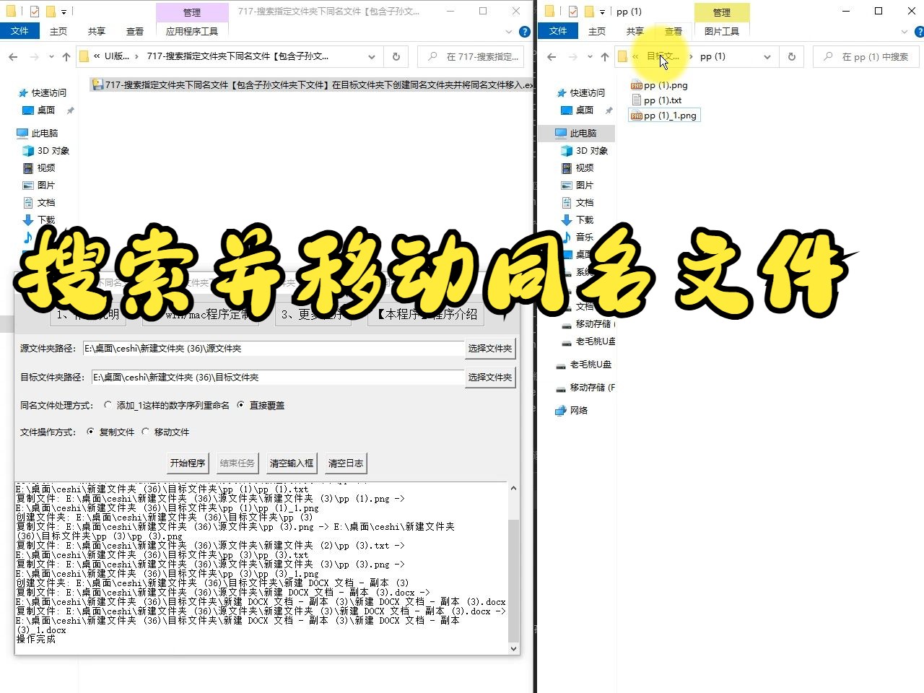Click up-folder arrow in right pp (1) window
Viewport: 924px width, 693px height.
[x=605, y=56]
